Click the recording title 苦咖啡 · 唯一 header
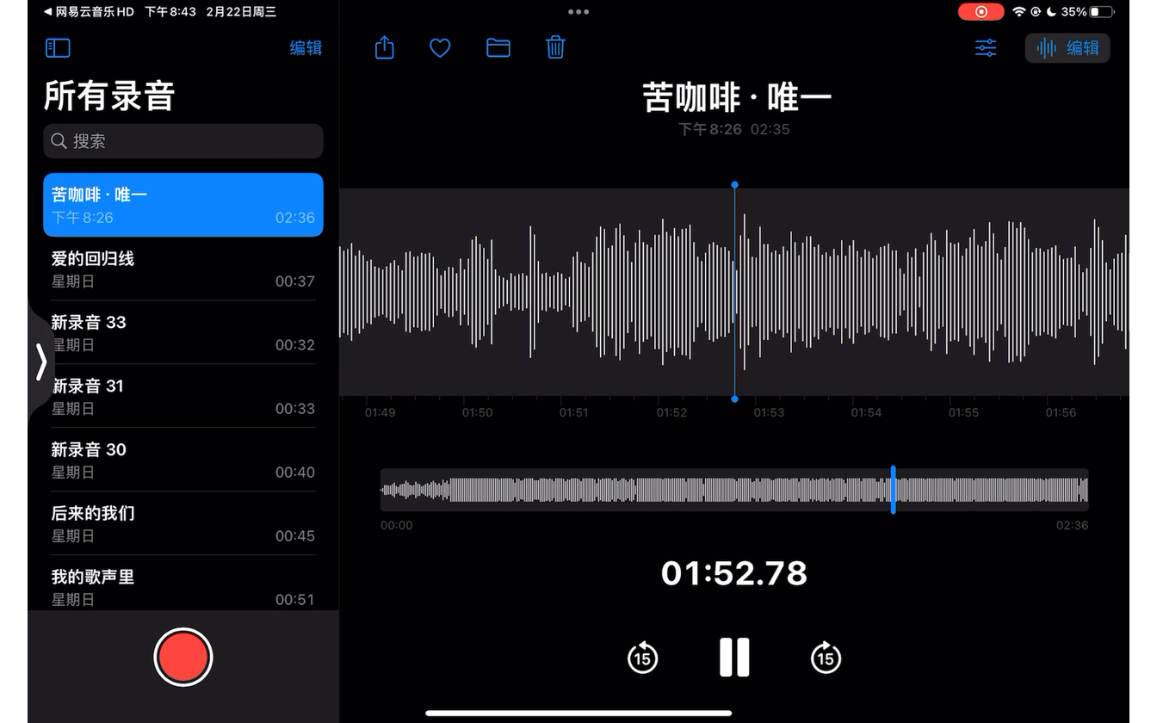This screenshot has width=1157, height=723. tap(737, 97)
